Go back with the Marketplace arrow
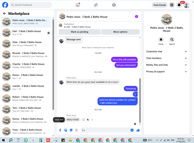 [5, 14]
